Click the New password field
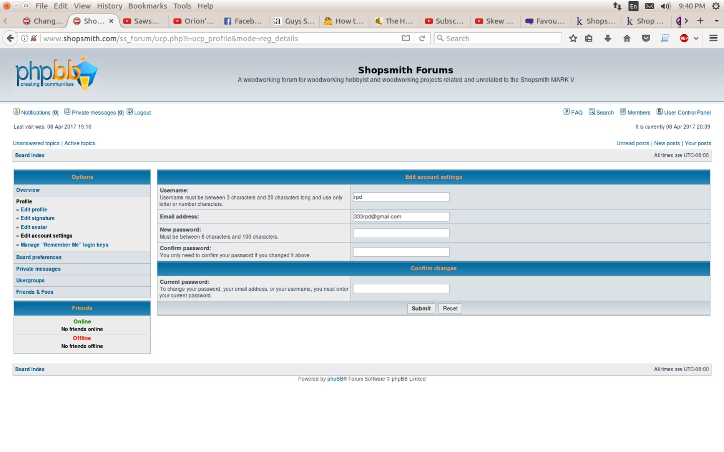 pyautogui.click(x=401, y=233)
